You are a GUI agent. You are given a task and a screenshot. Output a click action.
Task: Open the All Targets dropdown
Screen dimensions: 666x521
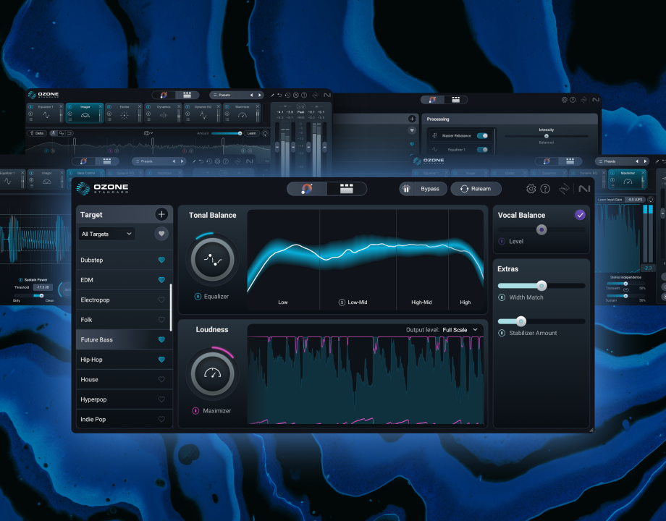[106, 234]
